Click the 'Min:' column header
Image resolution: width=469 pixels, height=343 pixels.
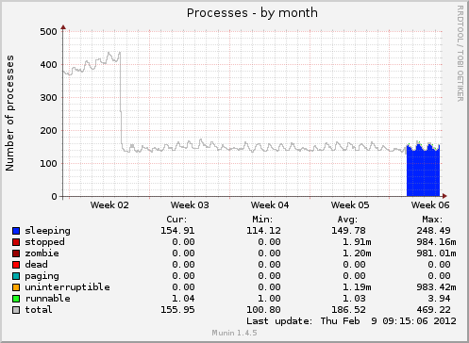[x=262, y=220]
